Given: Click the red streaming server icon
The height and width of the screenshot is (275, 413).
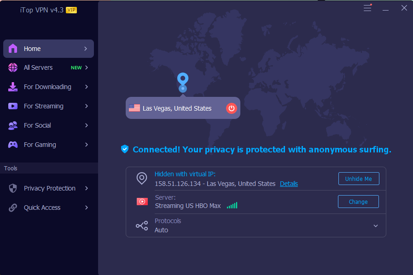Looking at the screenshot, I should coord(142,202).
